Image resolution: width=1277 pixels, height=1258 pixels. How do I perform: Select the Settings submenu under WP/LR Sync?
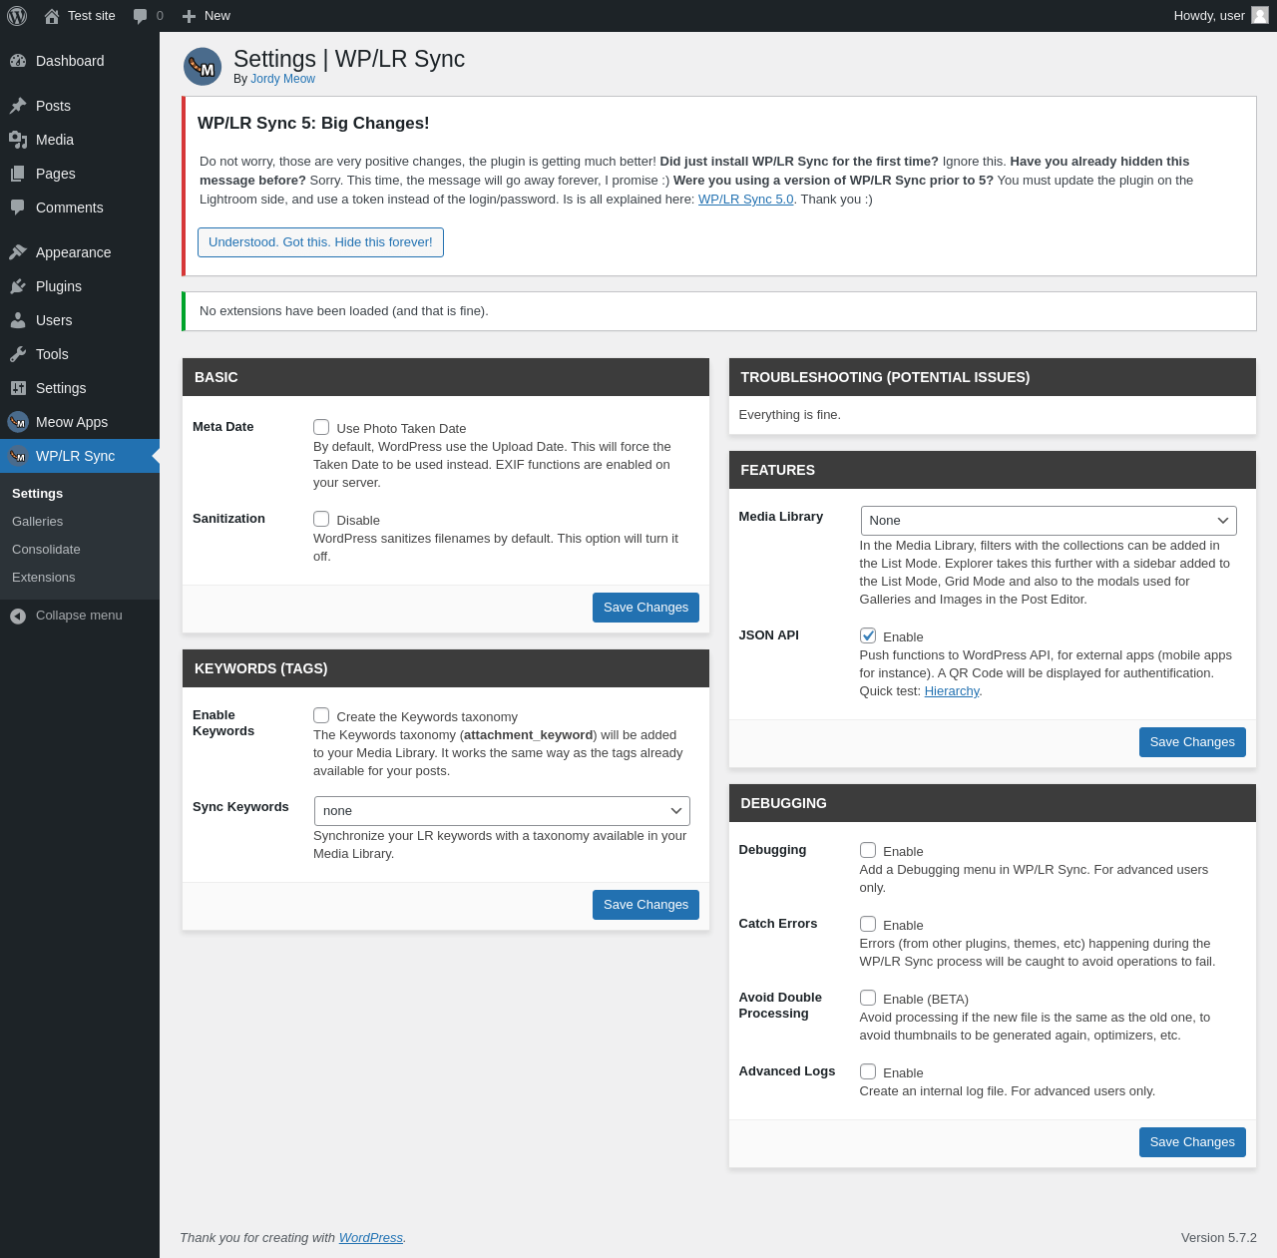point(80,494)
